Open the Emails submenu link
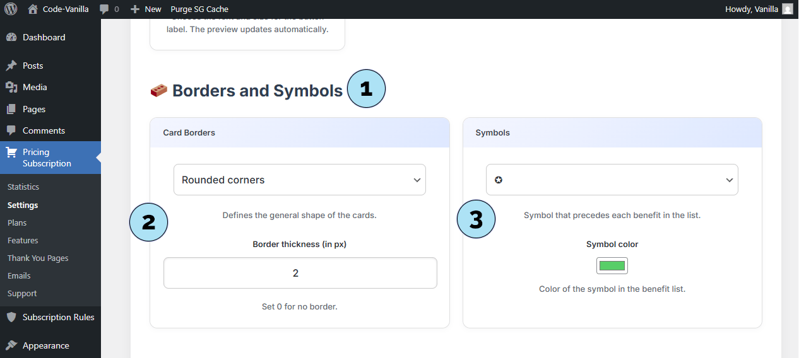The height and width of the screenshot is (358, 799). (19, 275)
